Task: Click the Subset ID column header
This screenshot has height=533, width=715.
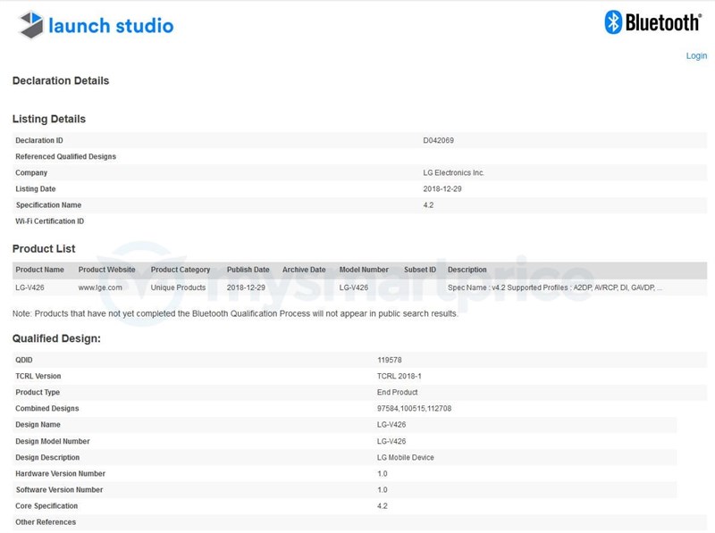Action: (x=420, y=270)
